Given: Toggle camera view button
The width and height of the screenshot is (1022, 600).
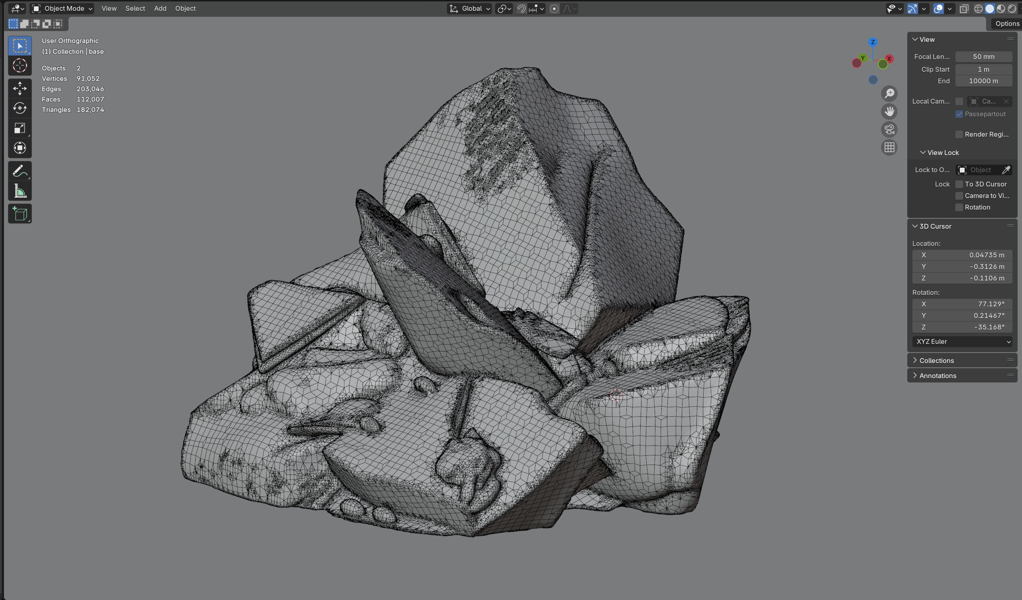Looking at the screenshot, I should click(889, 129).
